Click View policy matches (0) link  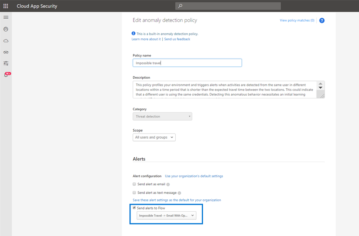point(297,20)
